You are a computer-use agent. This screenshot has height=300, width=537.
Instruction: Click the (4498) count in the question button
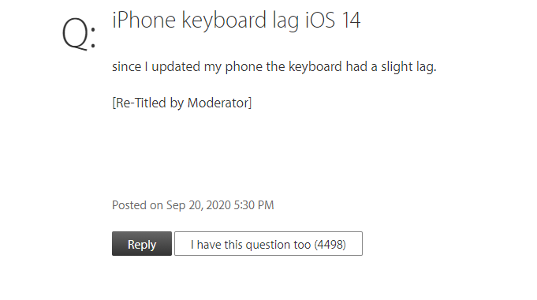coord(330,245)
